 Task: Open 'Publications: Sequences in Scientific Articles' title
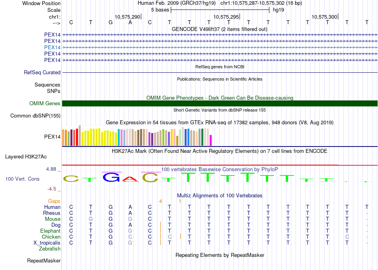[220, 79]
